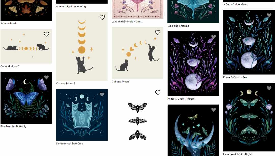Tap heart on Blue Morpho Butterfly artwork
The image size is (275, 156).
(46, 77)
